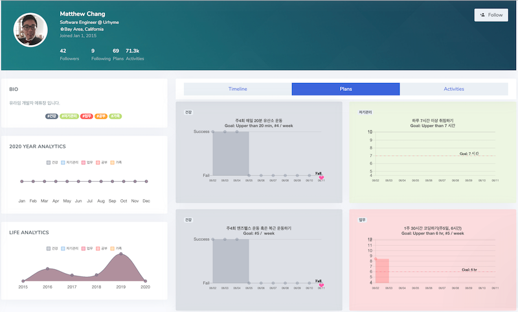Screen dimensions: 518x312
Task: Click pink heart in Goal #5/week plan chart
Action: 321,285
